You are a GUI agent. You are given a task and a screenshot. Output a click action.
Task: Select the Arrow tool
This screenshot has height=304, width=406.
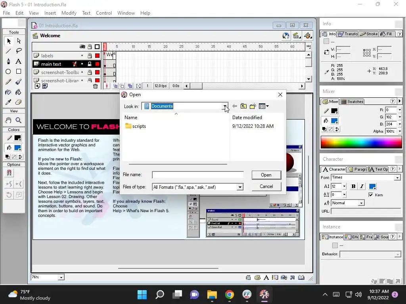(9, 41)
